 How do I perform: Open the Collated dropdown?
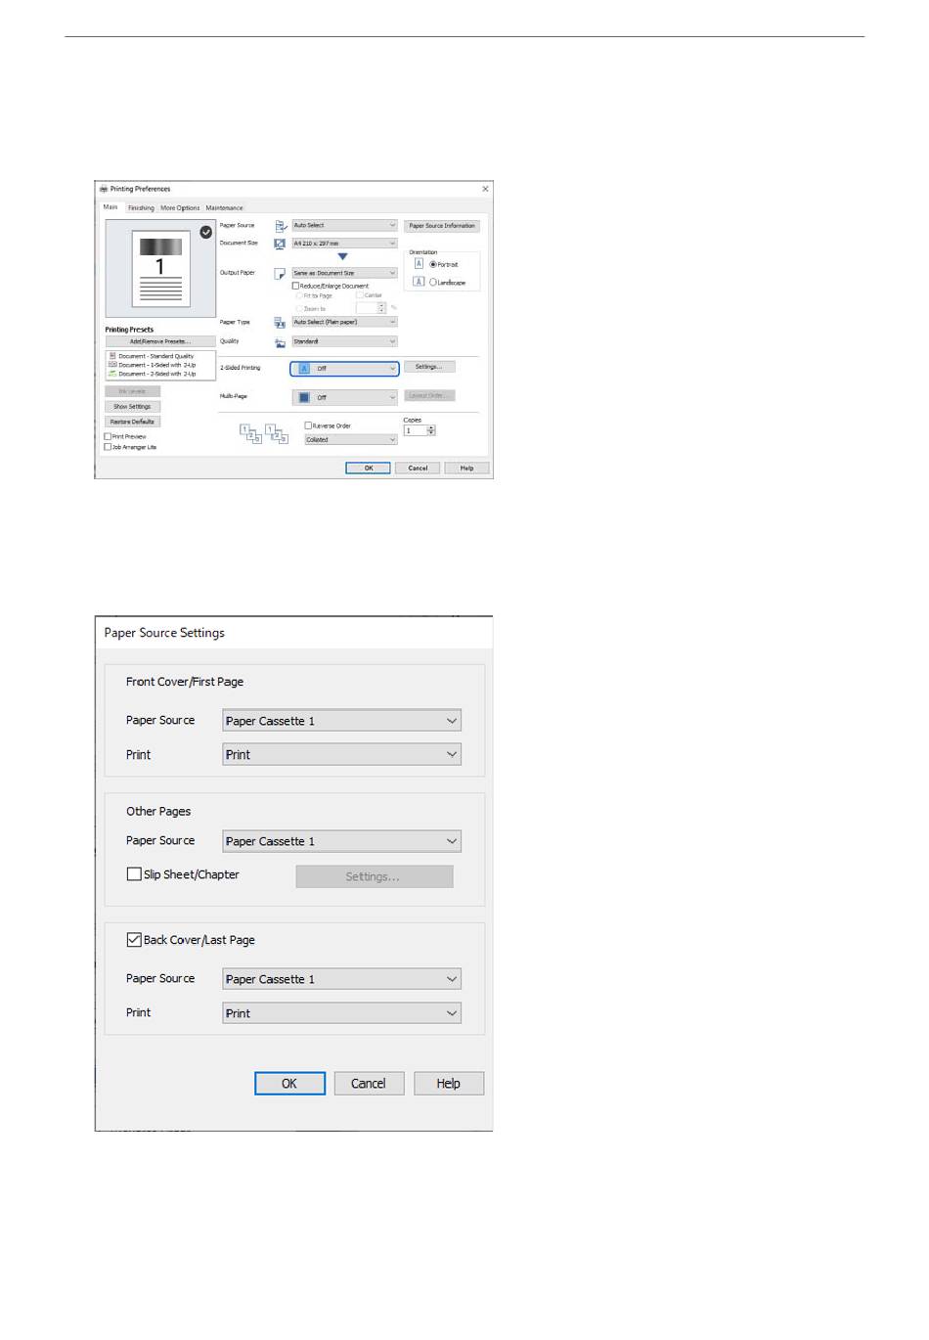(x=350, y=440)
